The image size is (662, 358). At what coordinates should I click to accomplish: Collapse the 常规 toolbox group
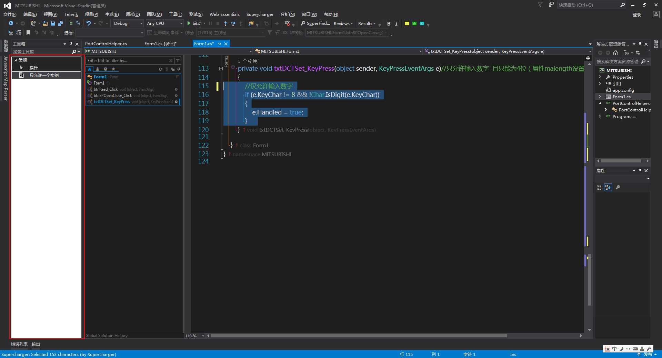(x=16, y=60)
